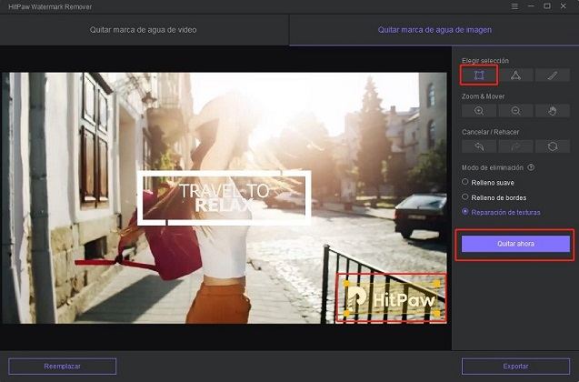Zoom out of the image

(515, 111)
